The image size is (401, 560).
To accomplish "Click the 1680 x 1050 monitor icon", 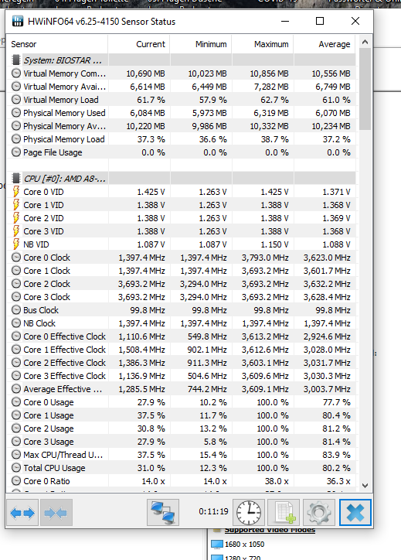I will pos(216,545).
